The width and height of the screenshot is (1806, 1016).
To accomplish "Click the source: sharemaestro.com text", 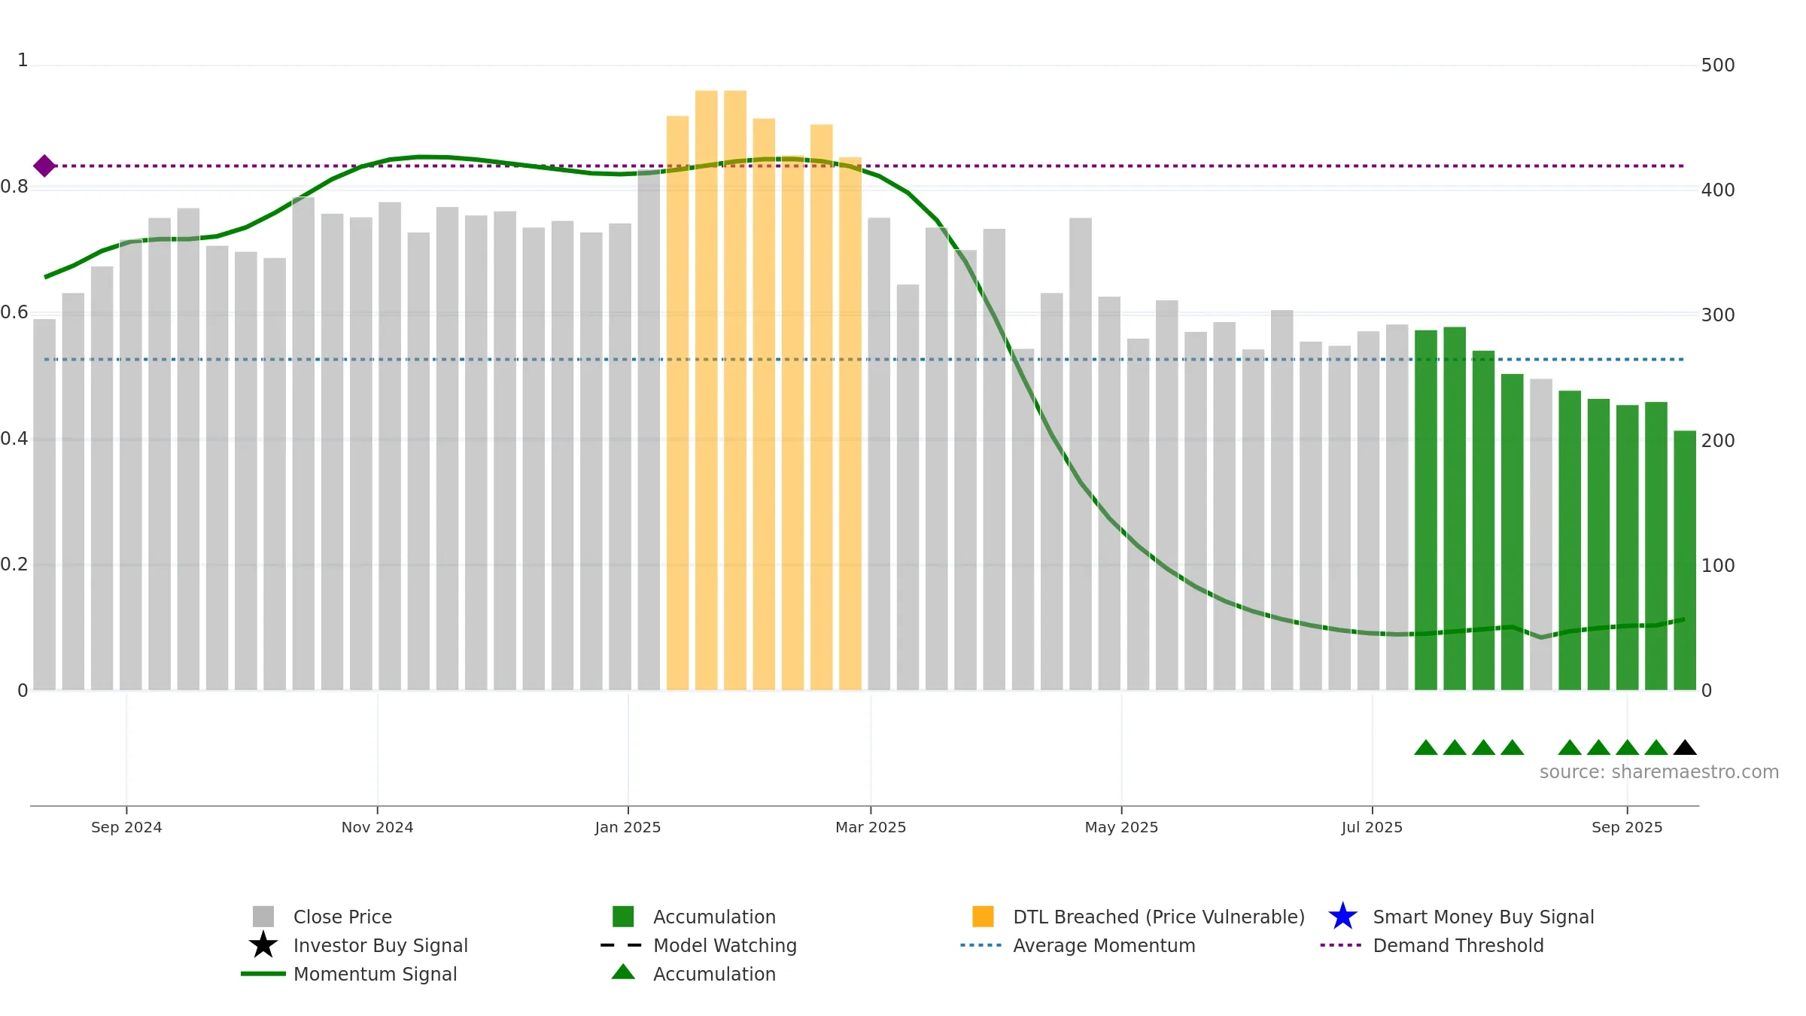I will tap(1659, 772).
